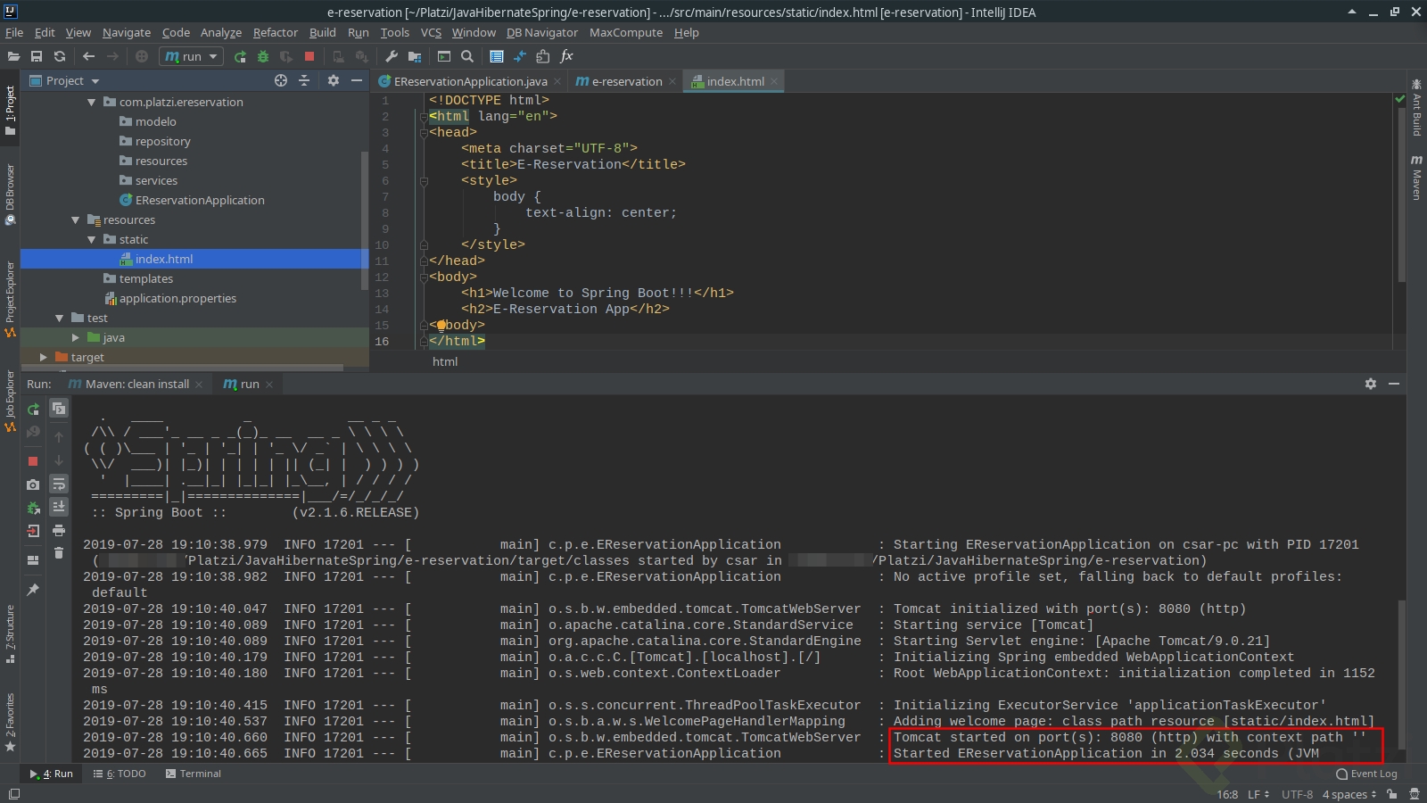Select the templates folder in tree

pos(145,279)
